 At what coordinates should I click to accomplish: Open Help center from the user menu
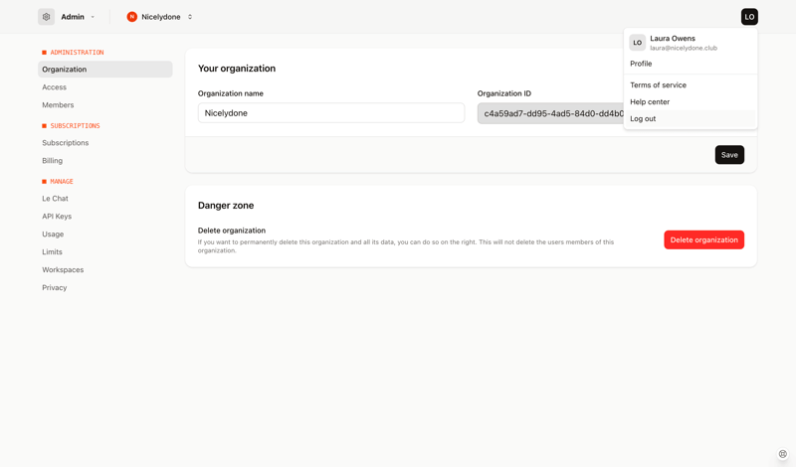click(x=650, y=102)
